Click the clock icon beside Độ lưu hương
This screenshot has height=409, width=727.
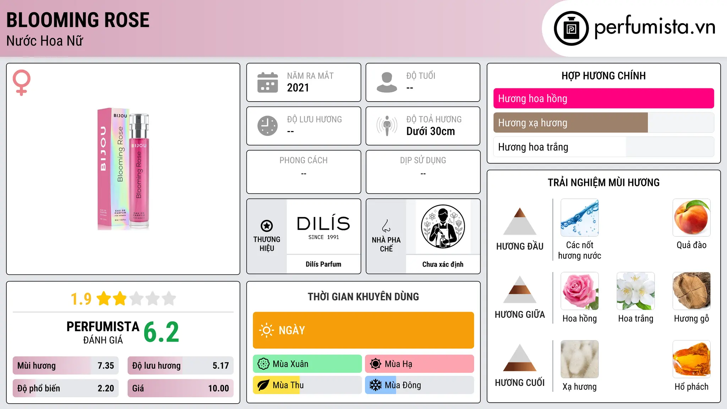[x=268, y=126]
